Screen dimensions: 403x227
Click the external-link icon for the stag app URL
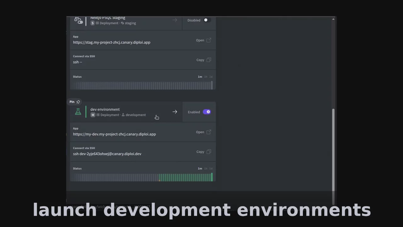(x=208, y=40)
